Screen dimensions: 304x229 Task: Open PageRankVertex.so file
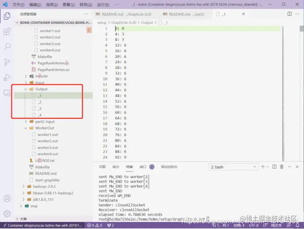53,70
